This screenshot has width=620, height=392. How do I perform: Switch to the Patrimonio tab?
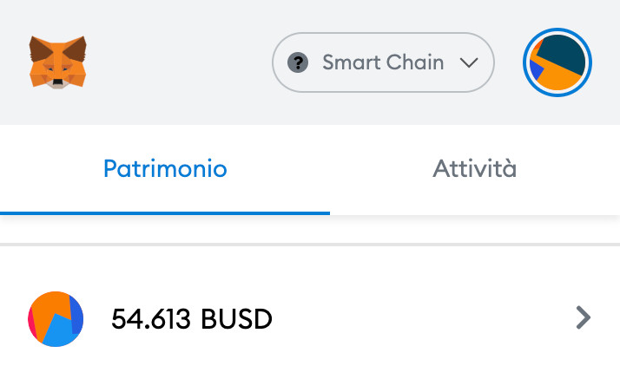click(x=165, y=169)
